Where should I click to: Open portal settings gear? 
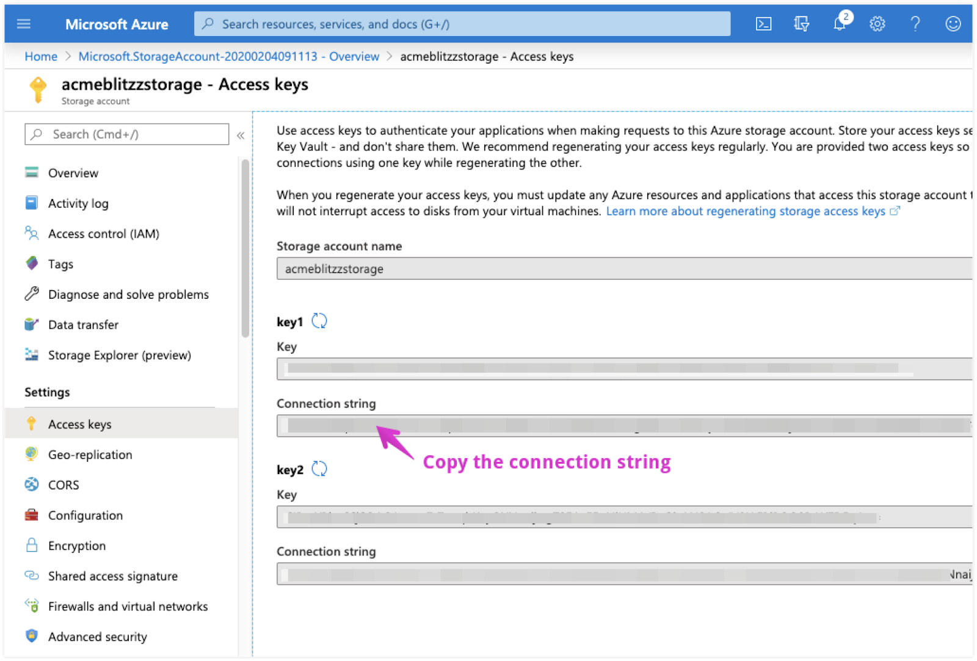pyautogui.click(x=877, y=24)
